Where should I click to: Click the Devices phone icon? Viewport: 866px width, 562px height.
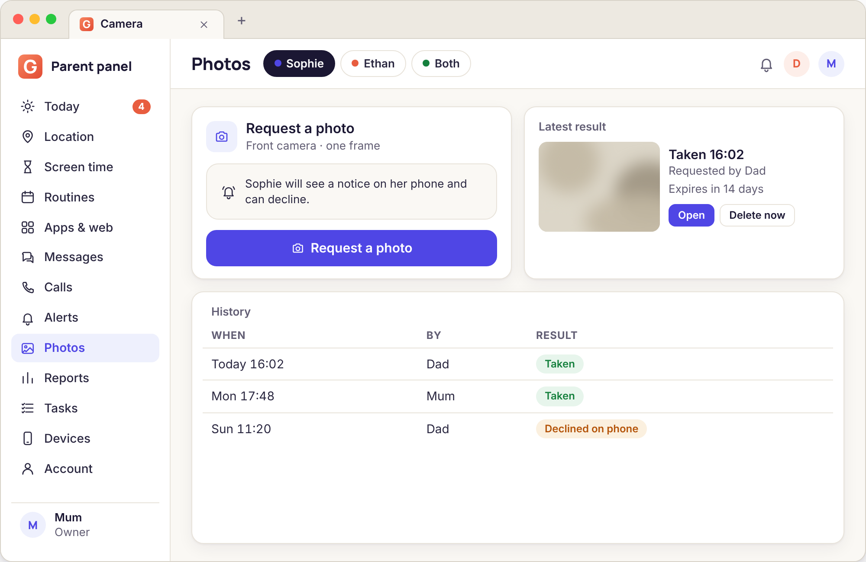[28, 438]
